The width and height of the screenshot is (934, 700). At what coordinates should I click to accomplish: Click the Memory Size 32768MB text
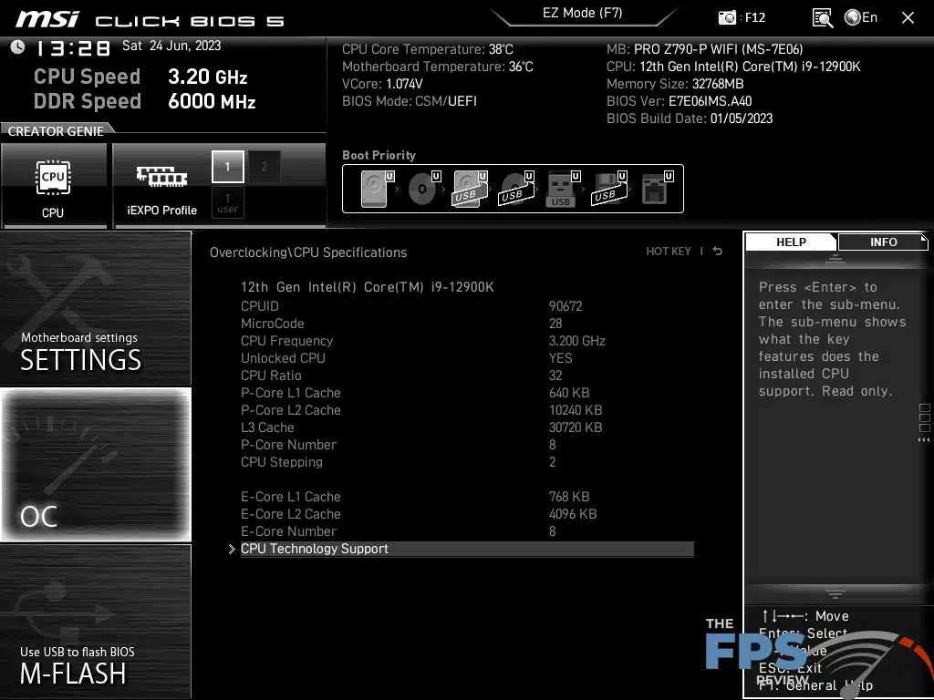point(675,83)
